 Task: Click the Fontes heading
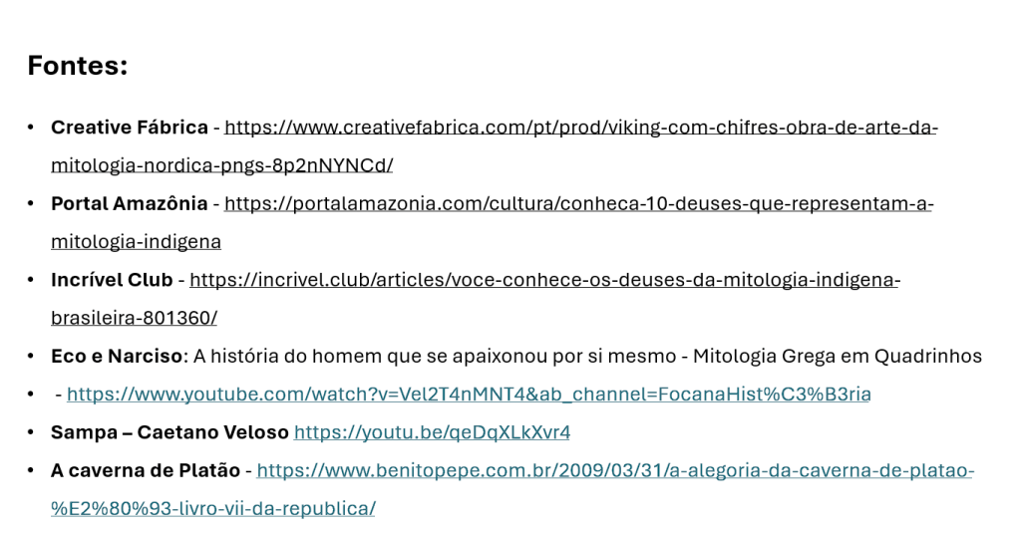coord(78,66)
